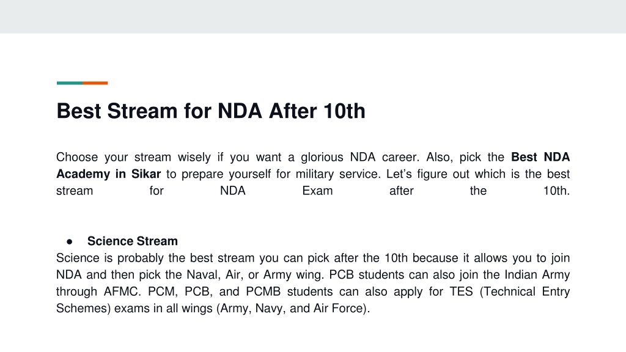Click "10th." at the end of the intro paragraph

pyautogui.click(x=556, y=191)
